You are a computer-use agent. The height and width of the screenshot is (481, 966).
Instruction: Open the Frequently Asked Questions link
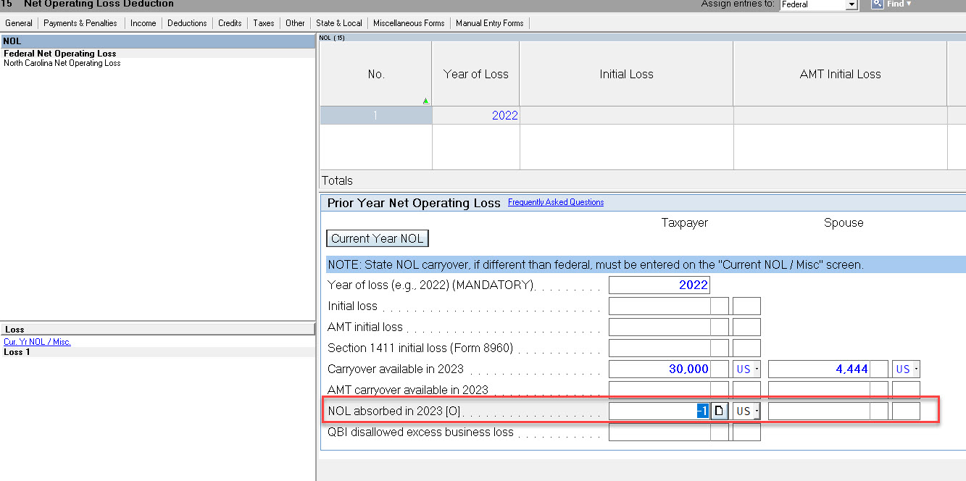pyautogui.click(x=555, y=202)
